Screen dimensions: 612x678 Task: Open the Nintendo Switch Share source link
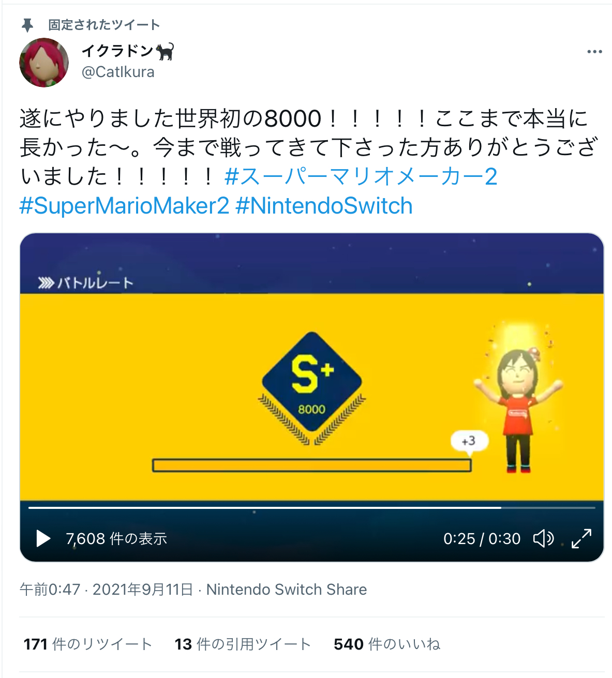287,590
